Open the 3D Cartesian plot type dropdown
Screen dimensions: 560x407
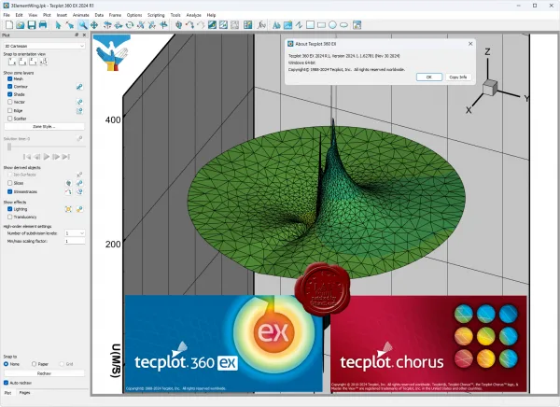44,46
